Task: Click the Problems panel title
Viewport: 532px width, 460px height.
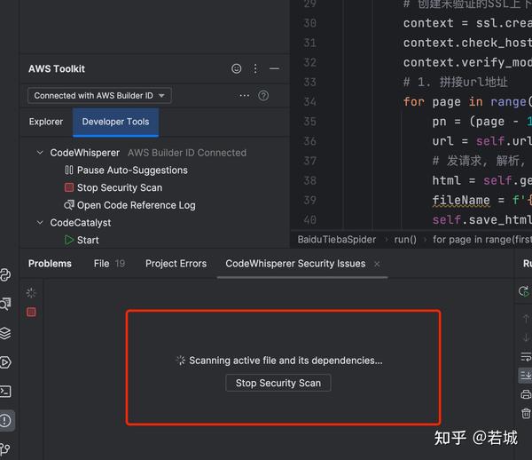Action: pyautogui.click(x=50, y=264)
